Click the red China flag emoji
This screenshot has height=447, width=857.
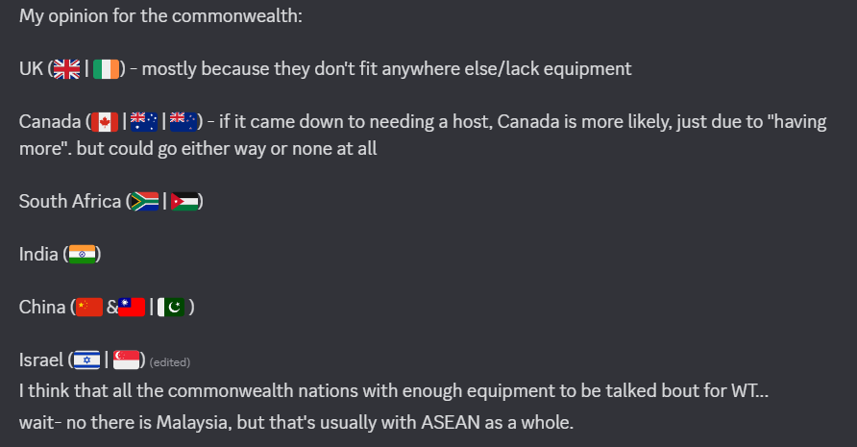coord(88,308)
